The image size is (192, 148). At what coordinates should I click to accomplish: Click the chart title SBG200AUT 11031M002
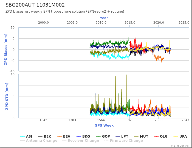tap(35, 5)
